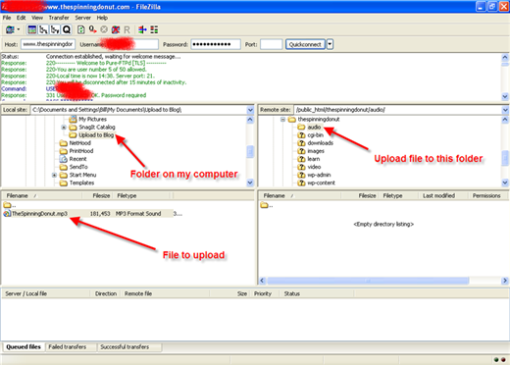The height and width of the screenshot is (365, 510).
Task: Expand the Start Menu folder node
Action: [54, 175]
